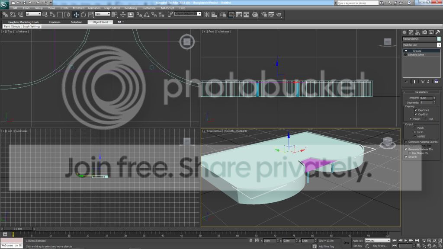
Task: Toggle Cap End checkbox
Action: [416, 114]
